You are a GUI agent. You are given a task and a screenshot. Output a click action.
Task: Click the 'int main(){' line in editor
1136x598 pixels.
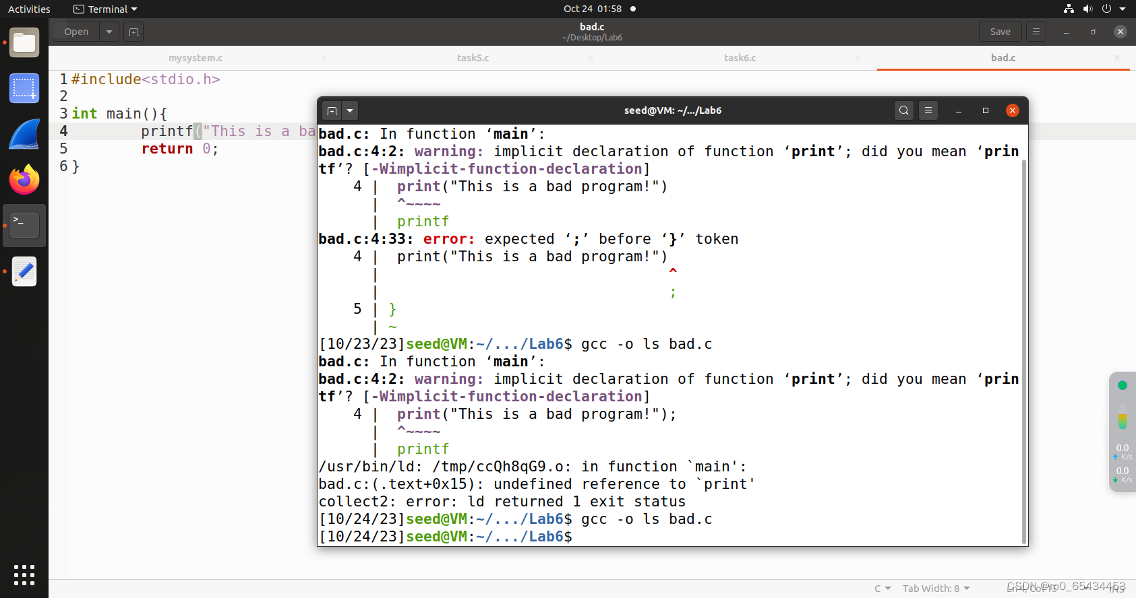pos(119,114)
